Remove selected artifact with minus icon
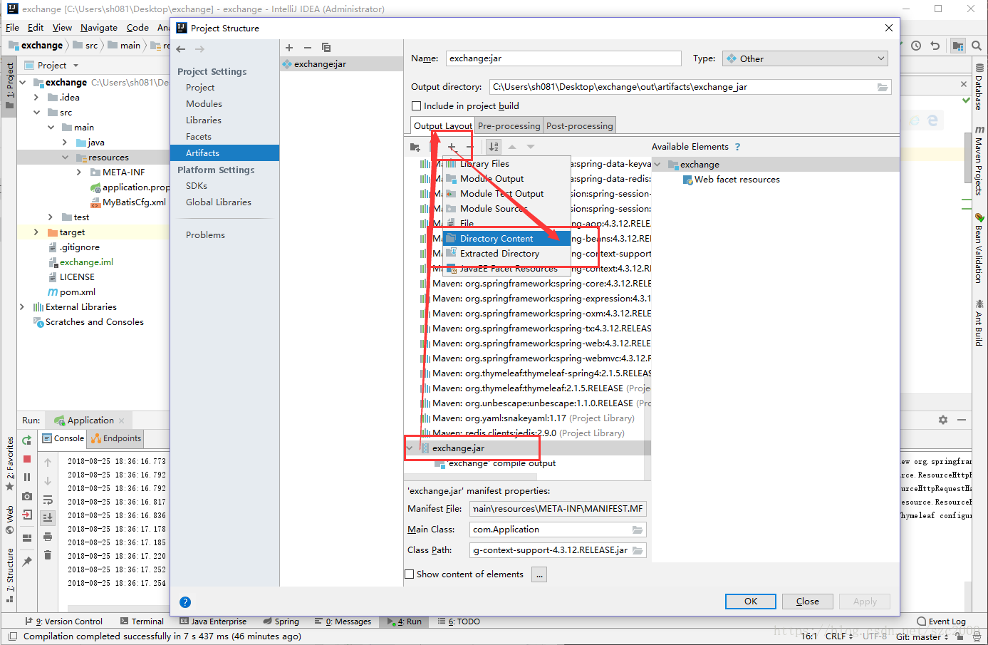This screenshot has width=988, height=645. click(x=308, y=48)
